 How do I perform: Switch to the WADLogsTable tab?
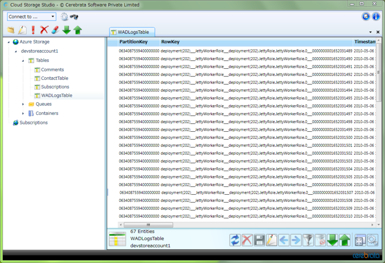132,32
